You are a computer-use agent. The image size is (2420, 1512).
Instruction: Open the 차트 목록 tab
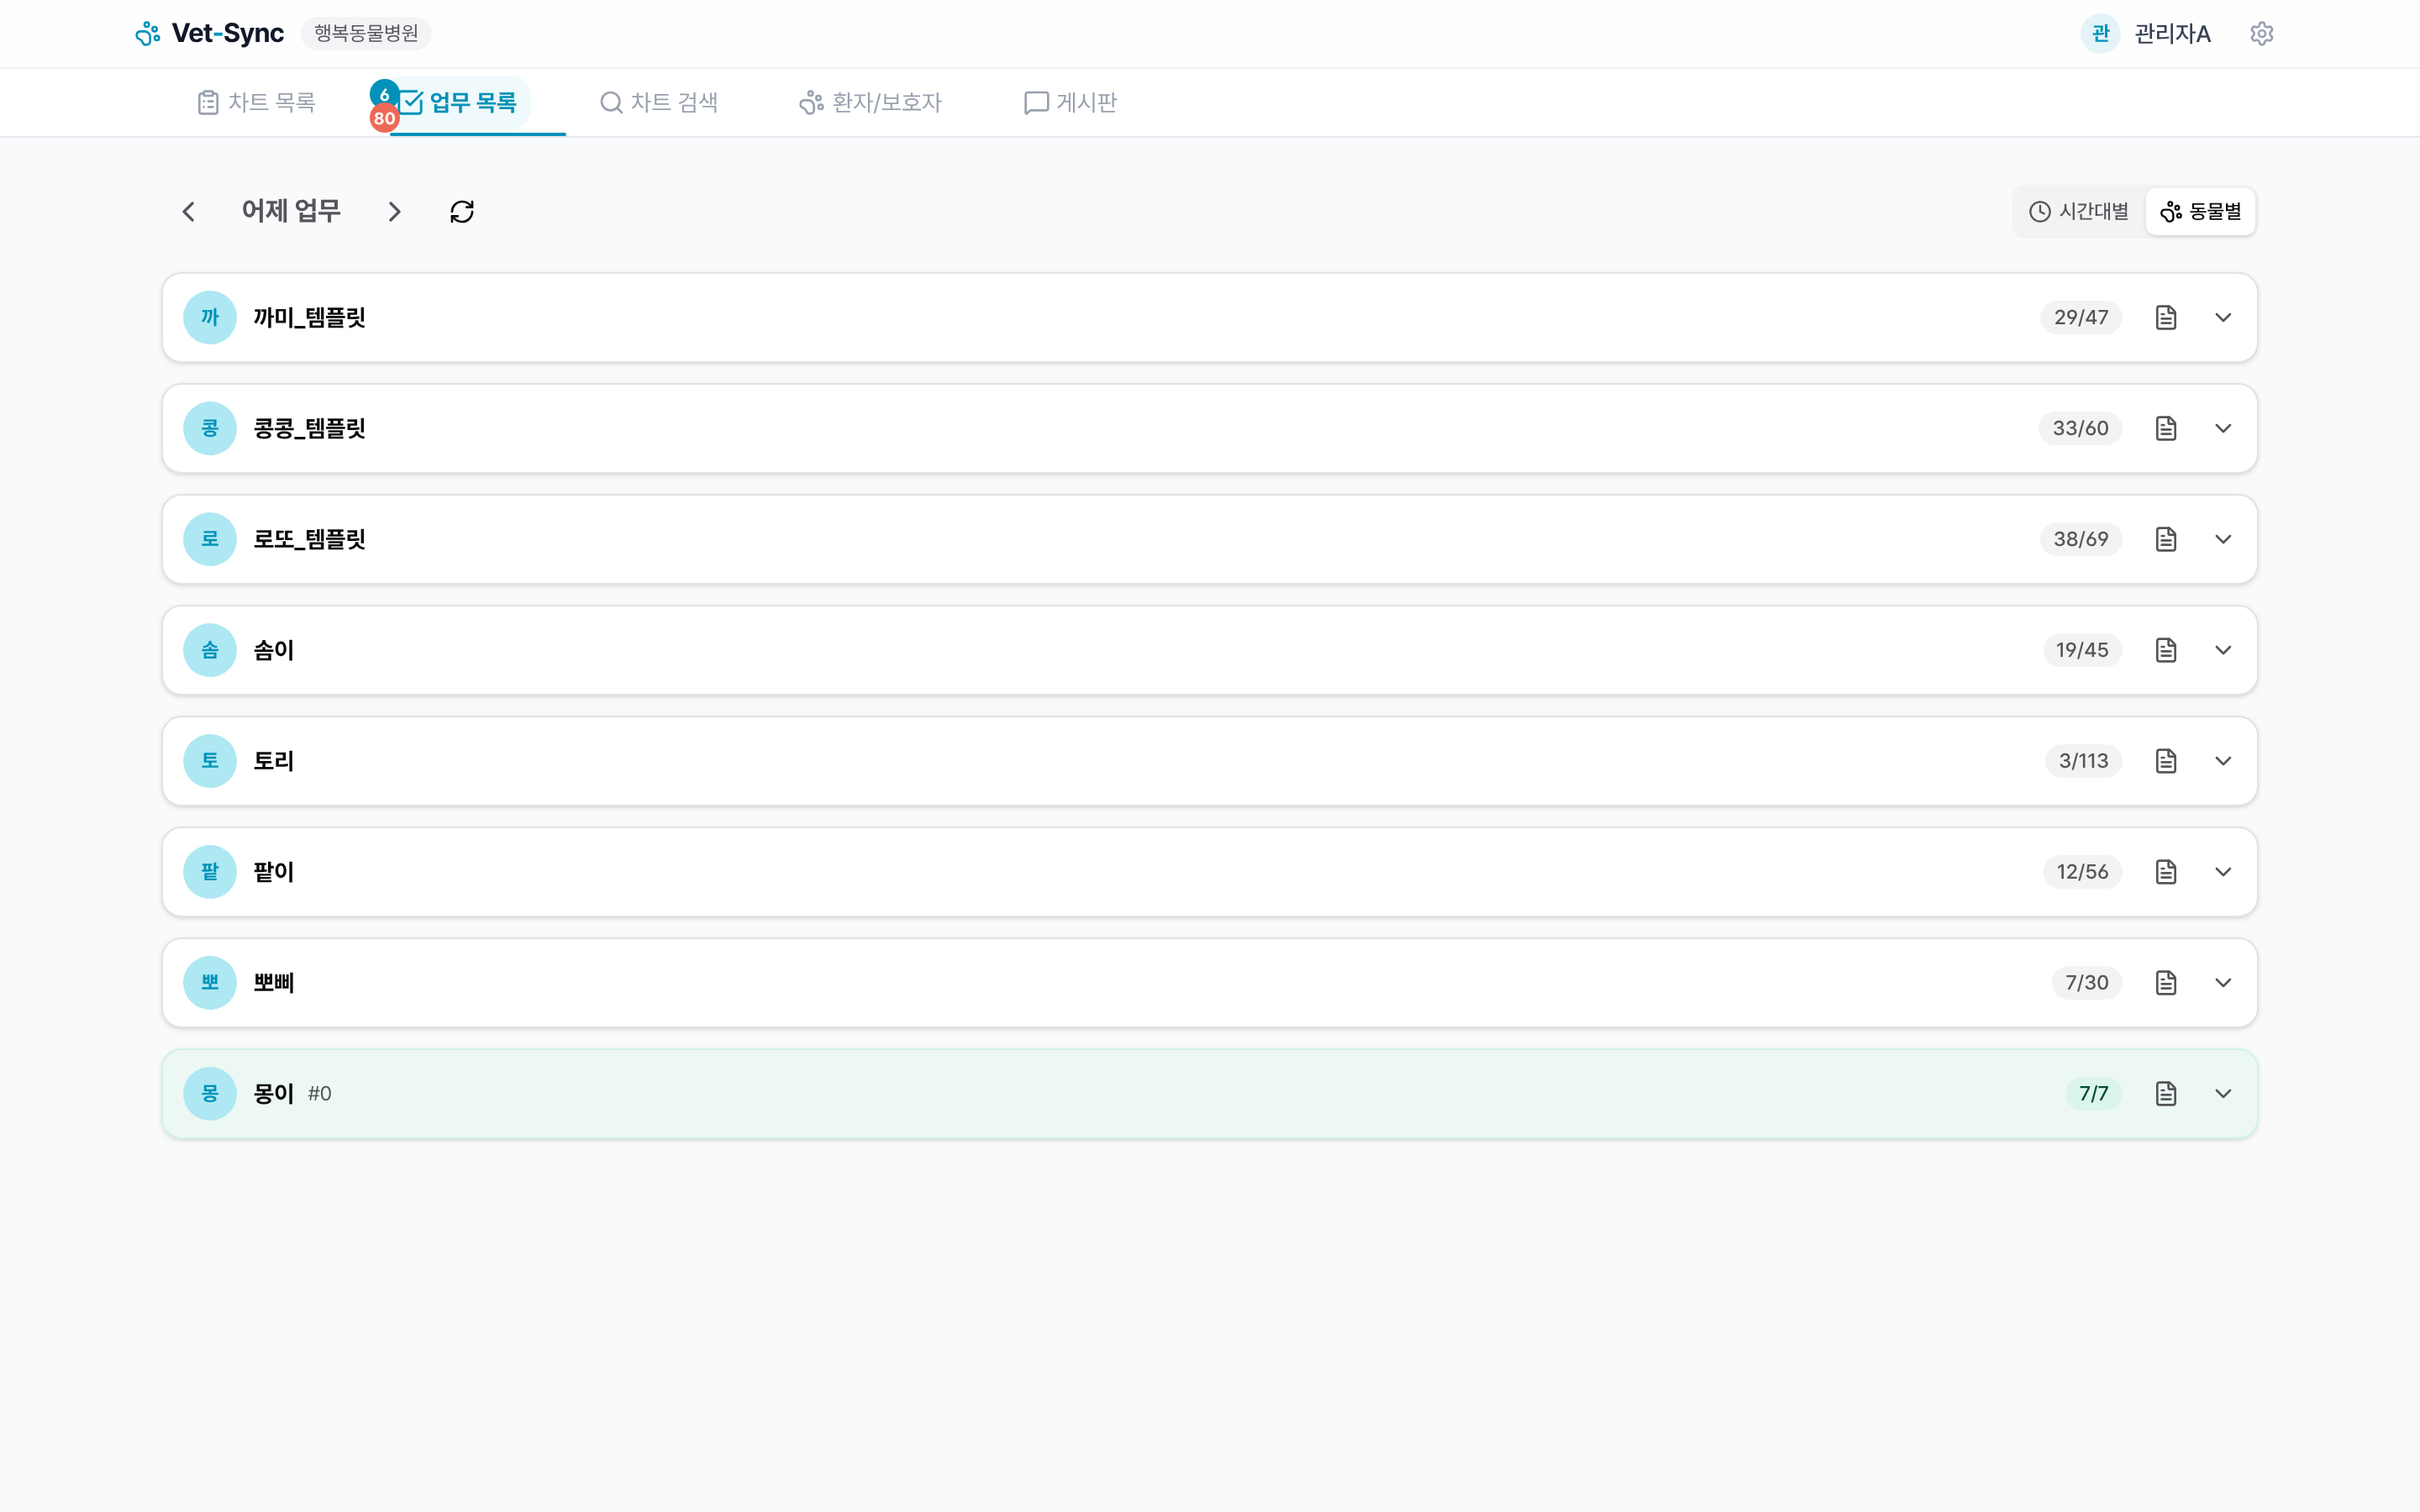(257, 103)
